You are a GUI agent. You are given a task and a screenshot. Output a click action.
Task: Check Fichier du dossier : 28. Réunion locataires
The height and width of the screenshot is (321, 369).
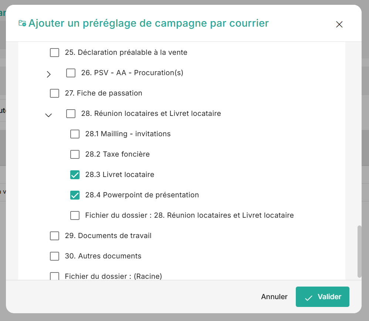[x=75, y=215]
